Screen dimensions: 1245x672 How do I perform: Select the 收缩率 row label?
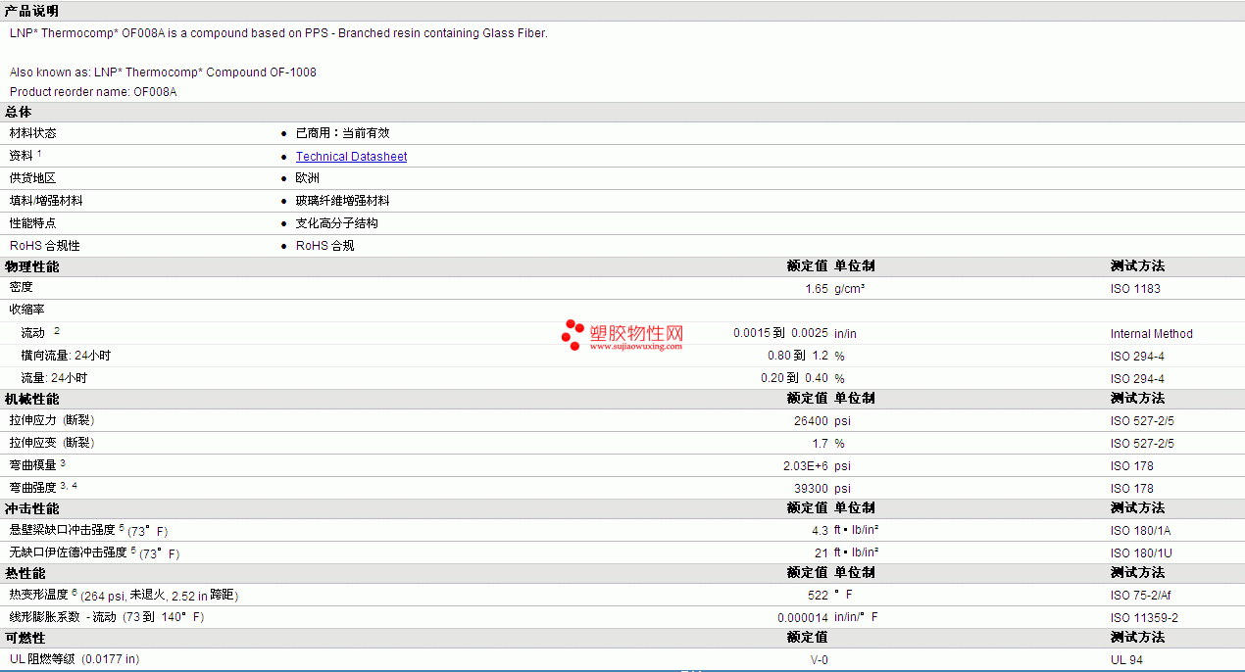tap(27, 310)
